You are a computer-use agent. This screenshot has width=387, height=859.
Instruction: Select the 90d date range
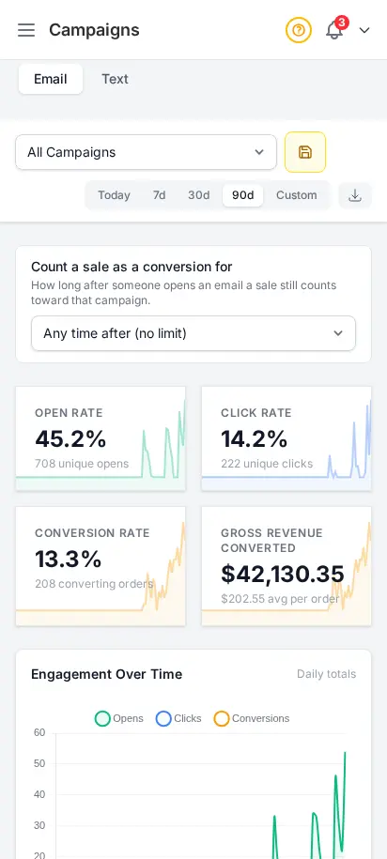(243, 195)
